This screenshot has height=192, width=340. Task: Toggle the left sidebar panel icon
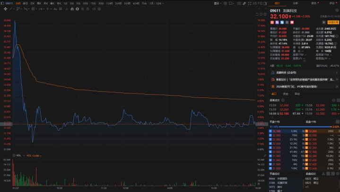266,3
